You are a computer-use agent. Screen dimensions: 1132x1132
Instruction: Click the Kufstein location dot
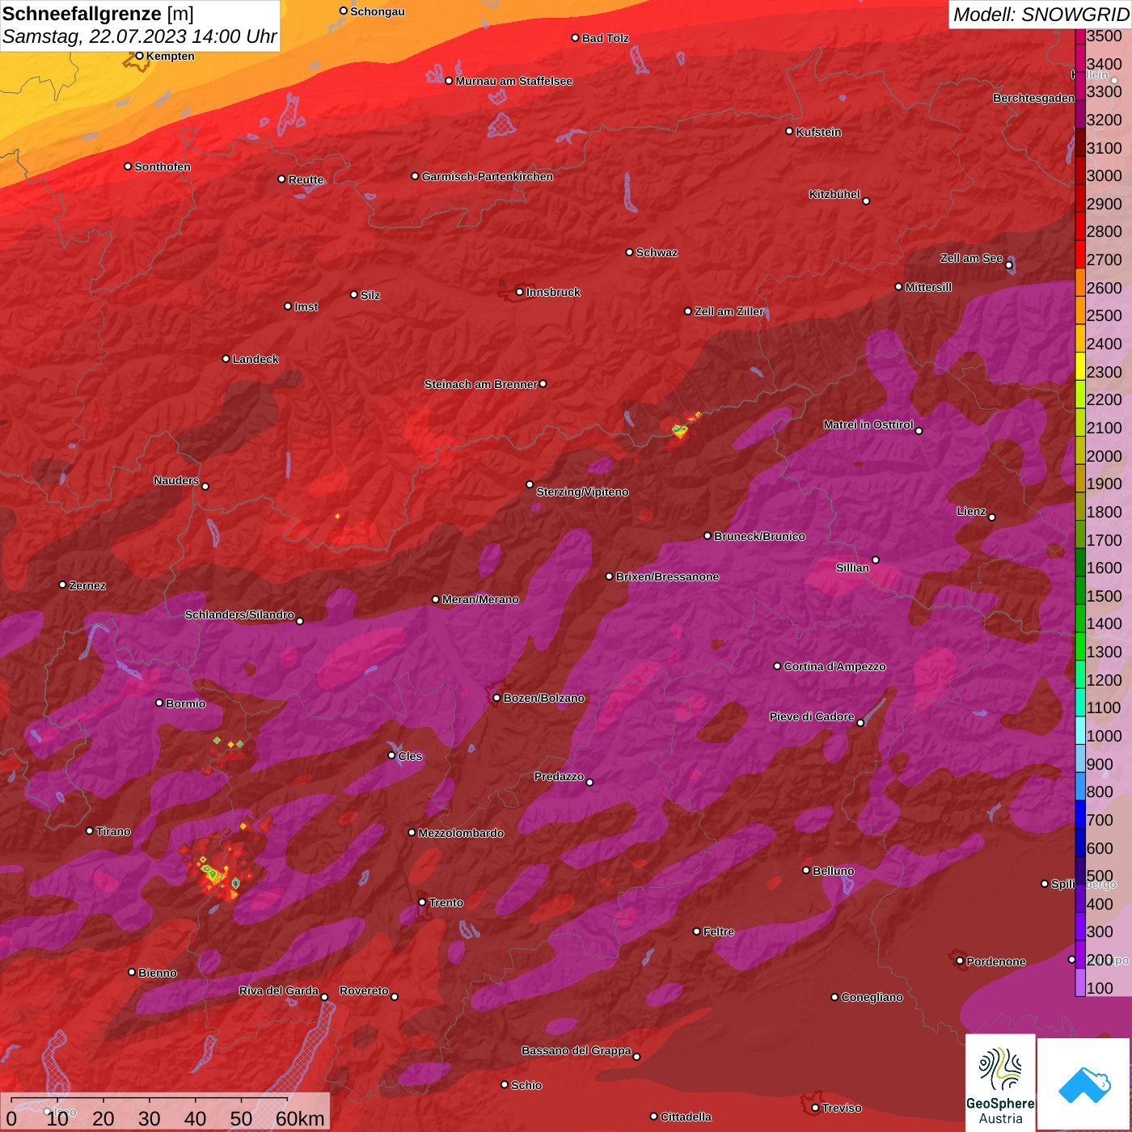click(x=789, y=131)
